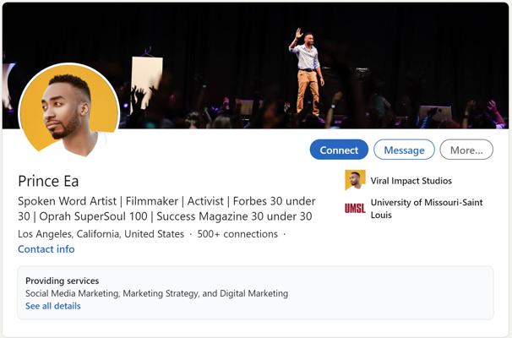View the stage cover banner image

[x=211, y=51]
